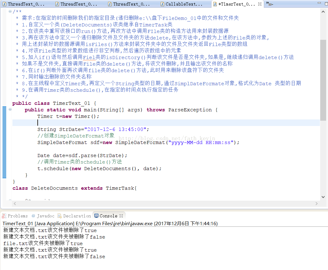The height and width of the screenshot is (270, 328).
Task: Click the Javadoc @ icon
Action: click(33, 216)
